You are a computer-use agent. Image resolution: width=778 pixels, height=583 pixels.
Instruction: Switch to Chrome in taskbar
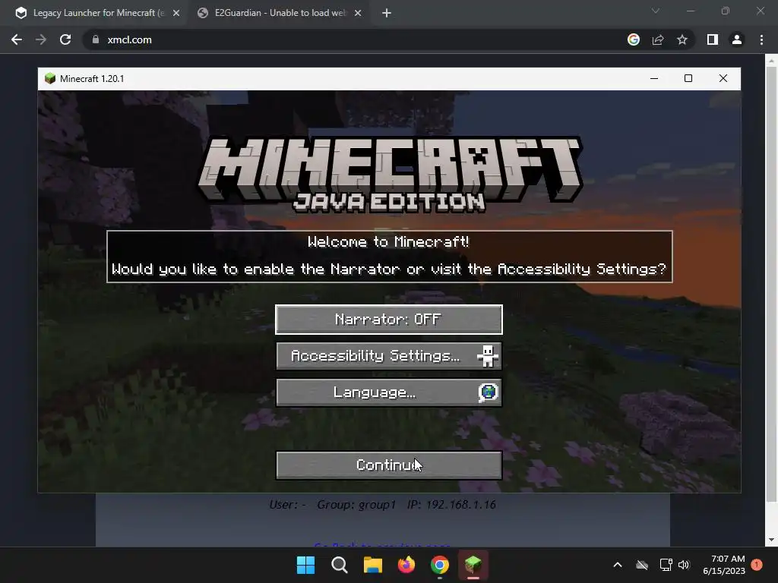coord(440,565)
